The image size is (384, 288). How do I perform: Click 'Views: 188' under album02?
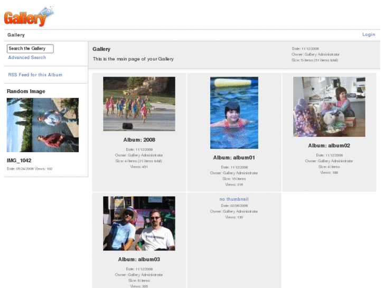[x=329, y=173]
